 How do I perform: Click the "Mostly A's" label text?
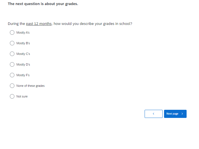pos(23,32)
